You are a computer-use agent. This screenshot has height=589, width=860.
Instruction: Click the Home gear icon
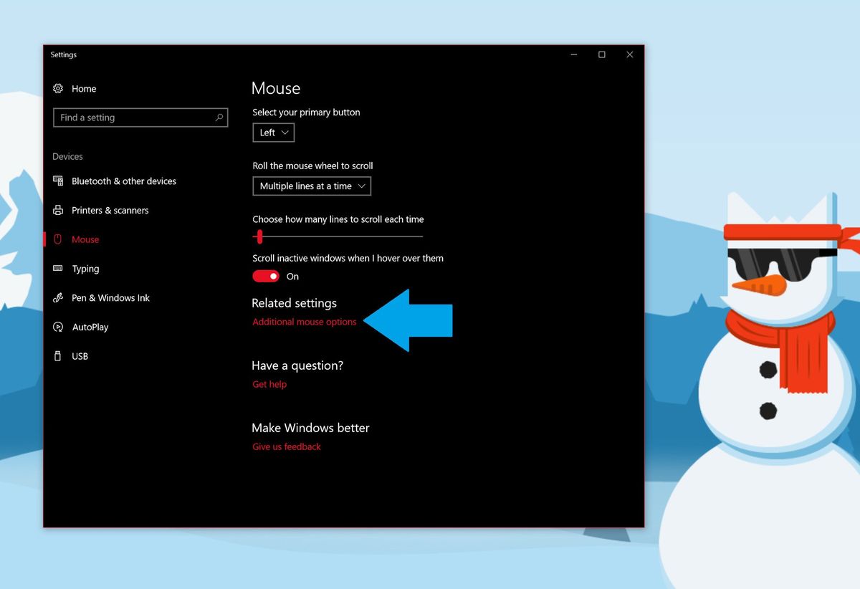(x=58, y=88)
